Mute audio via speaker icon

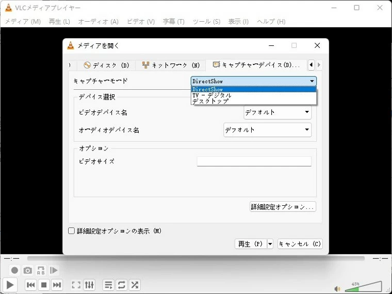coord(337,289)
